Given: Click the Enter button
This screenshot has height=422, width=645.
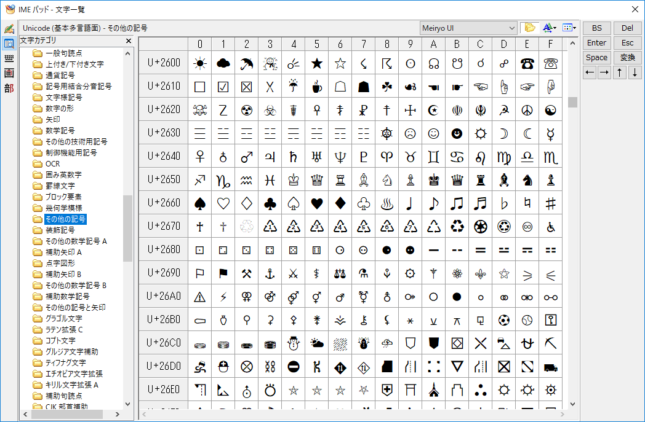Looking at the screenshot, I should point(596,43).
